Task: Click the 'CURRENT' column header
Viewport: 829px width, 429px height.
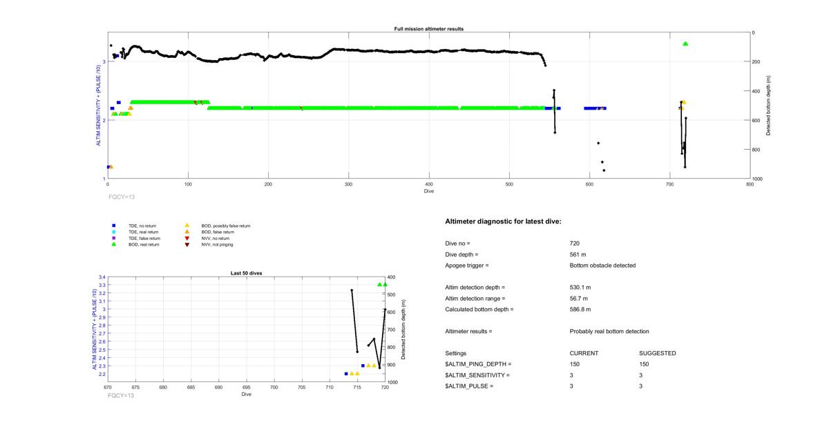Action: pos(584,353)
